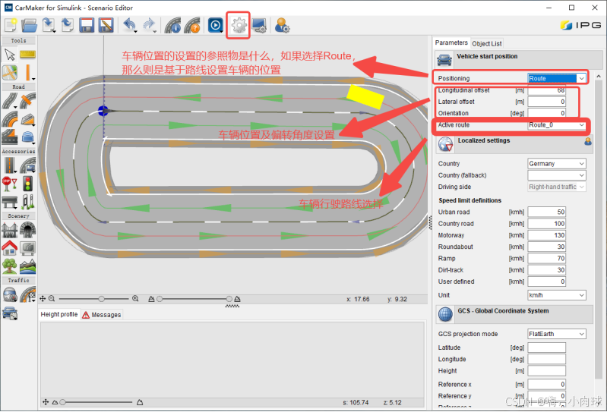This screenshot has width=607, height=412.
Task: Select the yellow ruler measure tool
Action: pos(28,55)
